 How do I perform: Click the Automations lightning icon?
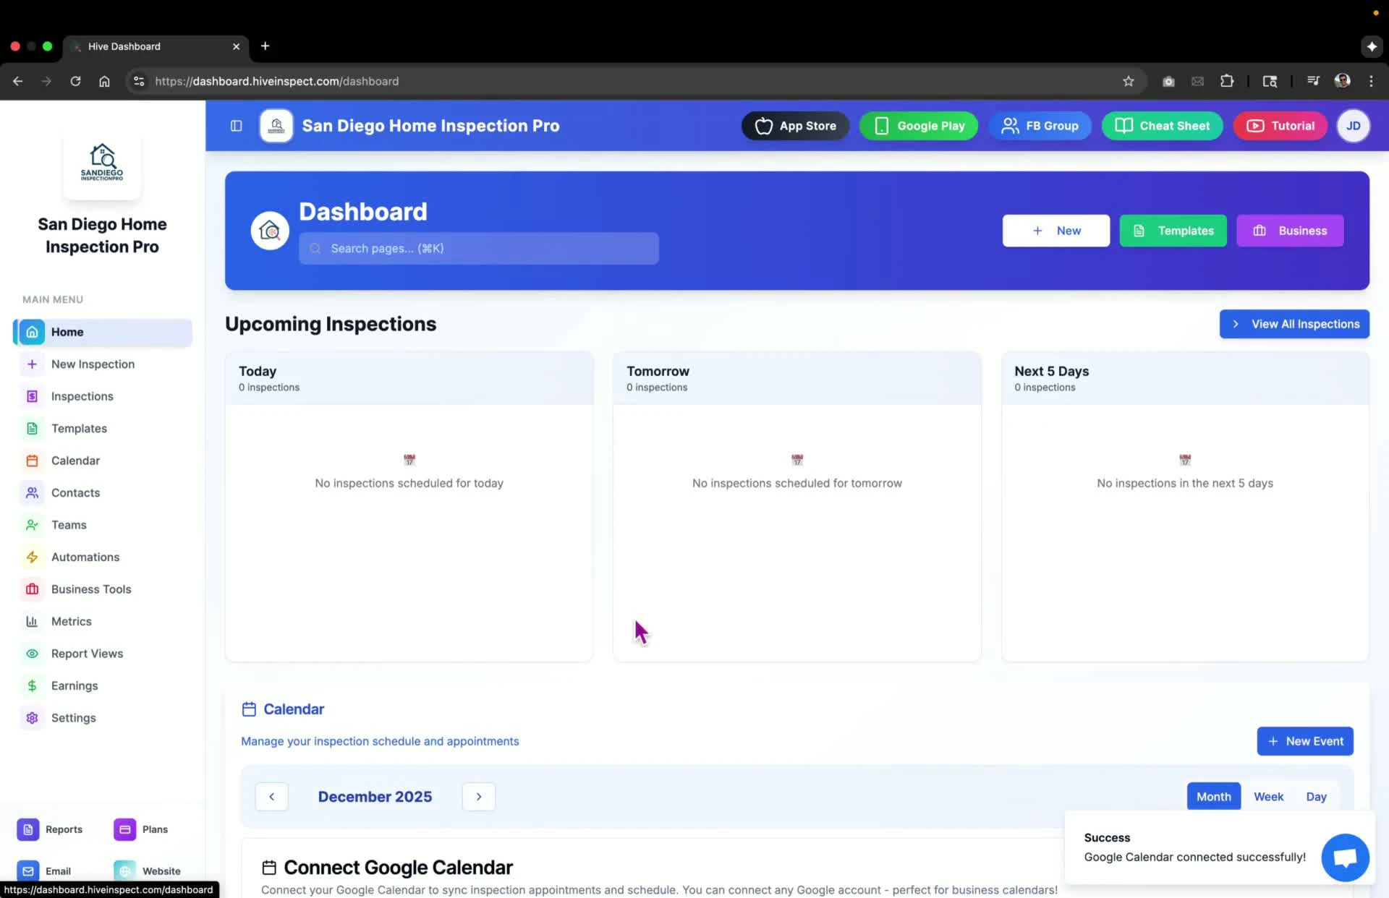coord(32,557)
